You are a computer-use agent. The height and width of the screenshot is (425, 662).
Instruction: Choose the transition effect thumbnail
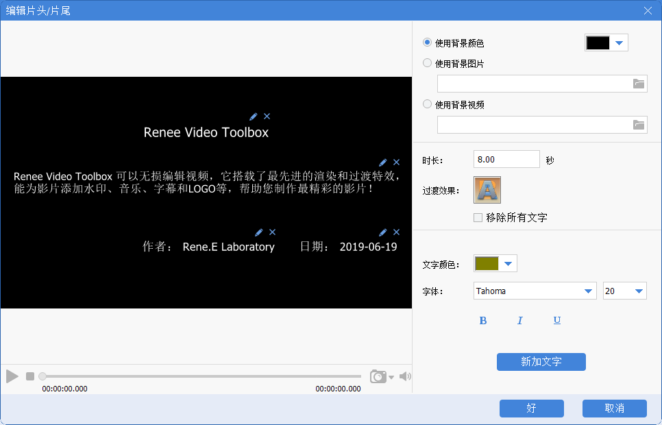(x=487, y=190)
